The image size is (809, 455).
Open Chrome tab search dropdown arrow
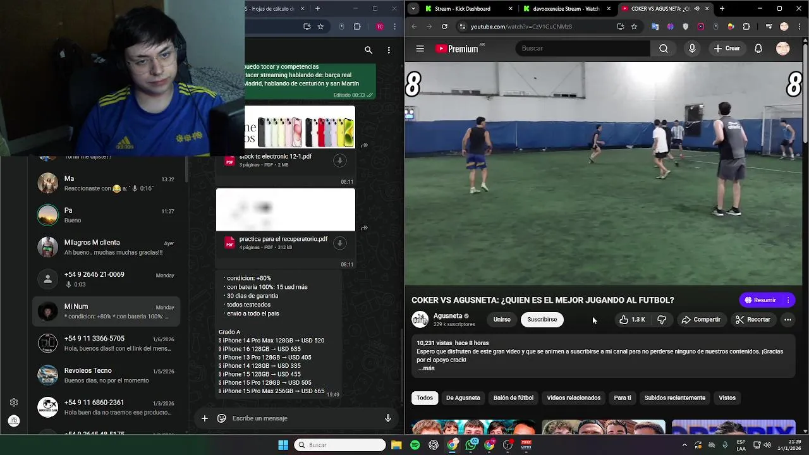pyautogui.click(x=413, y=9)
